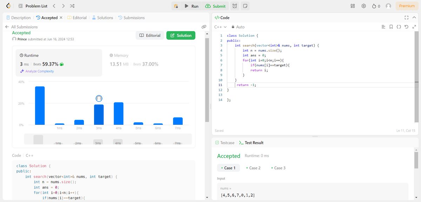Switch to the Submissions tab
421x202 pixels.
point(131,18)
